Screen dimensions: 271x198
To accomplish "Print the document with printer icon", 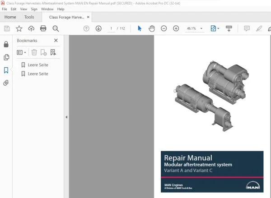I will 43,28.
